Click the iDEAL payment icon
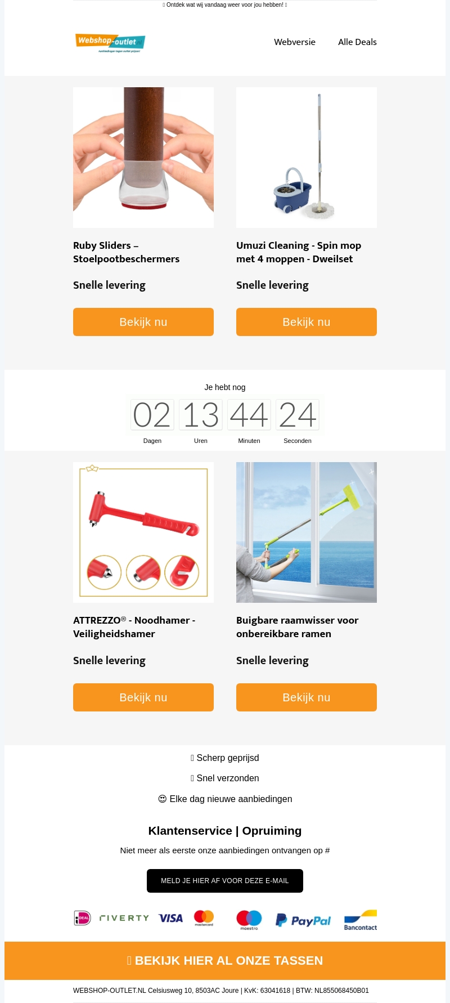Screen dimensions: 450x1003 click(82, 918)
